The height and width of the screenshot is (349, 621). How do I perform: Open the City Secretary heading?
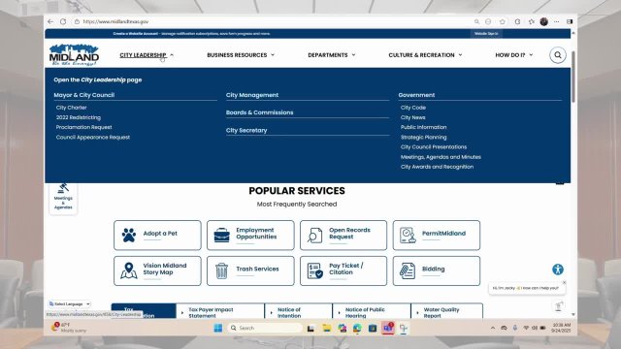tap(246, 130)
